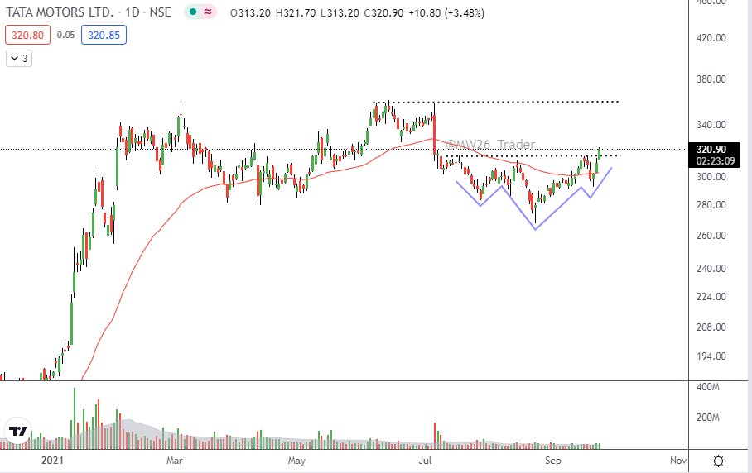Image resolution: width=752 pixels, height=473 pixels.
Task: Expand the collapsed indicators legend showing 3
Action: click(19, 59)
